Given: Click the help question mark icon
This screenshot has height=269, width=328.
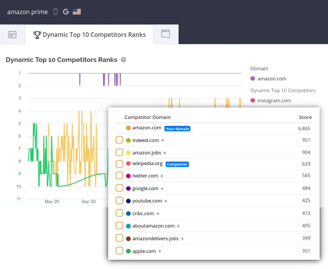Looking at the screenshot, I should [123, 60].
